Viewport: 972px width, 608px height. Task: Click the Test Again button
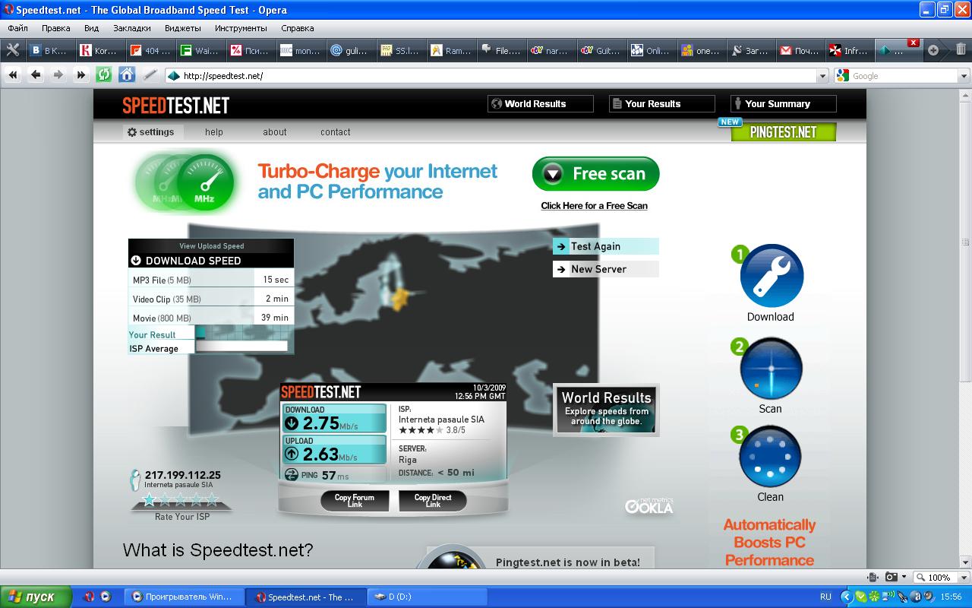[x=605, y=246]
